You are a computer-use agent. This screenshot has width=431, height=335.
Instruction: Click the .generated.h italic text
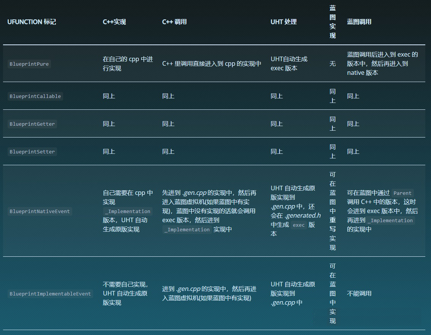coord(302,215)
